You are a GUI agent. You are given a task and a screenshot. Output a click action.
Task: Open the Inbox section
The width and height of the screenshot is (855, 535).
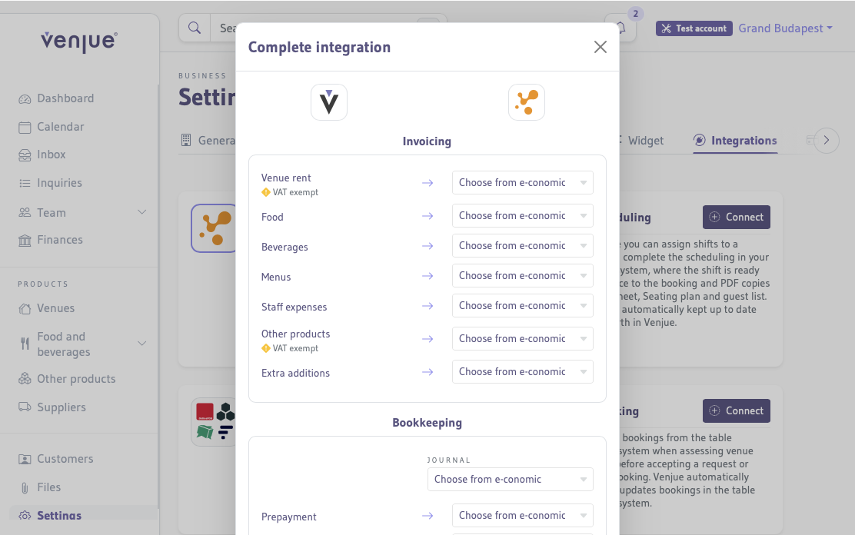point(51,155)
